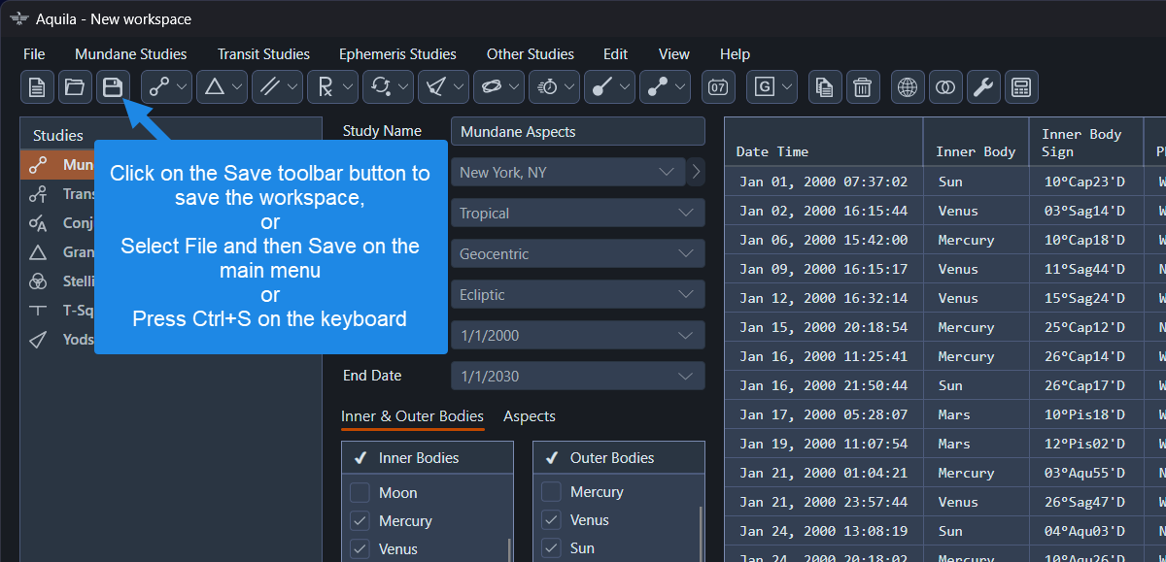This screenshot has height=562, width=1166.
Task: Click the retrograde Rx toolbar icon
Action: tap(324, 87)
